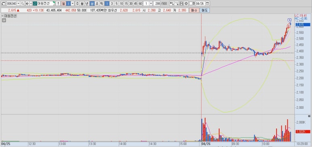This screenshot has width=312, height=147.
Task: Click the 매수 (buy) button
Action: pyautogui.click(x=194, y=10)
